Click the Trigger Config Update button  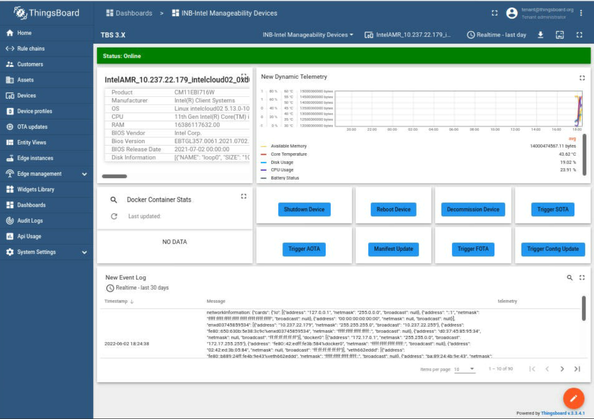[x=553, y=249]
